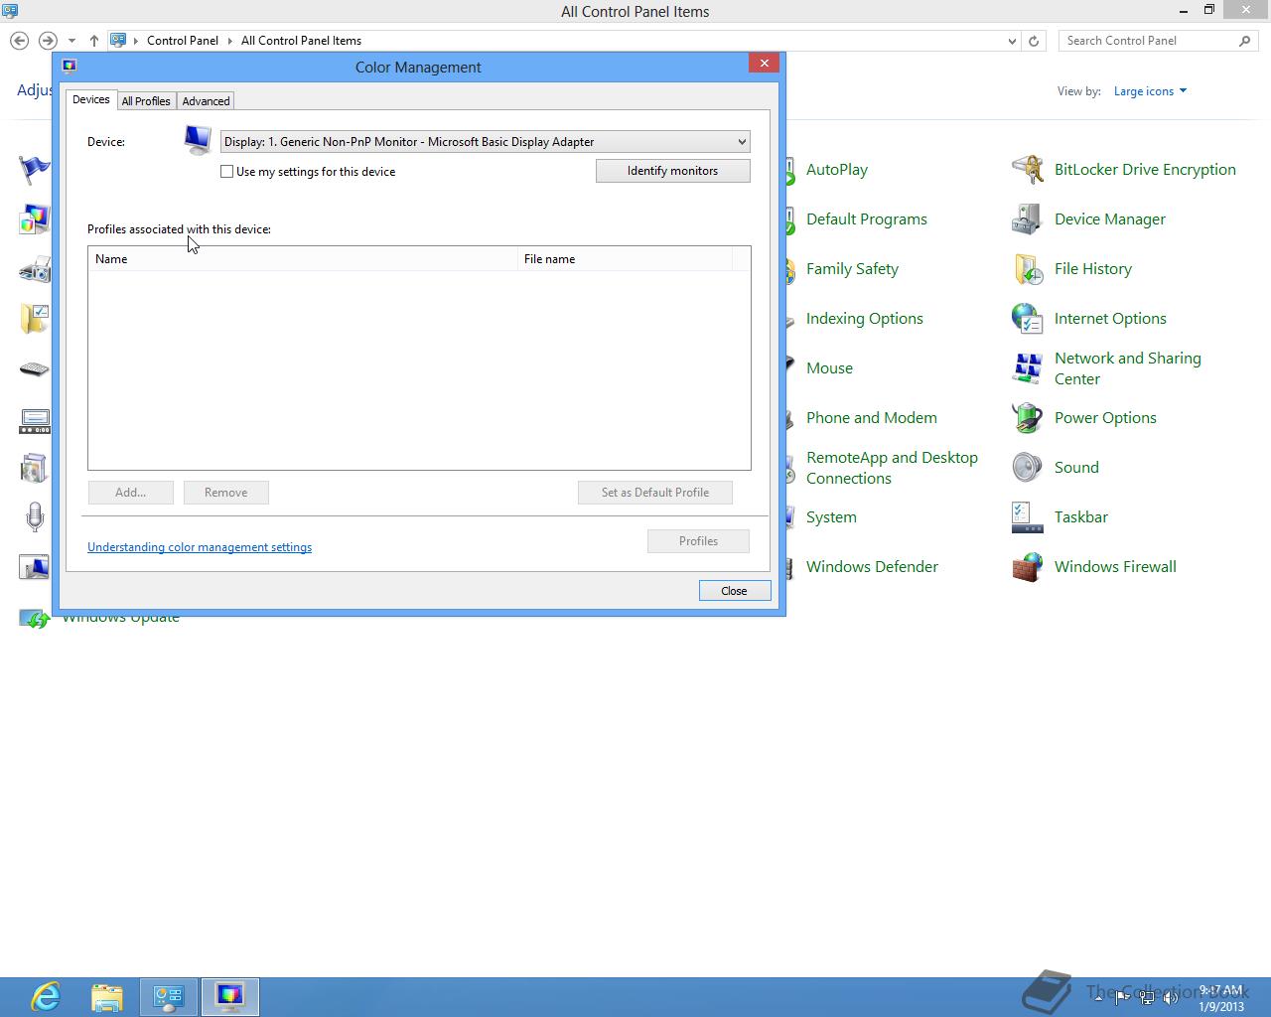Open Speech Recognition microphone icon
This screenshot has width=1271, height=1017.
(x=34, y=517)
